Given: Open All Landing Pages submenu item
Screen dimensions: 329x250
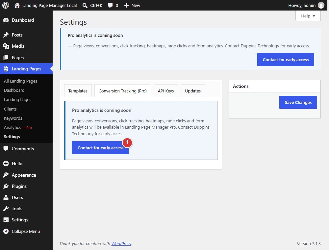Looking at the screenshot, I should click(20, 81).
